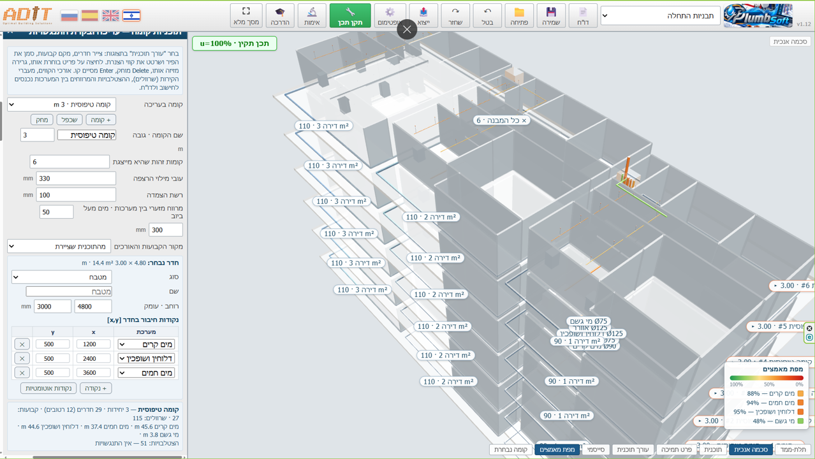Click the סכמה אנכית button at top right

tap(790, 41)
